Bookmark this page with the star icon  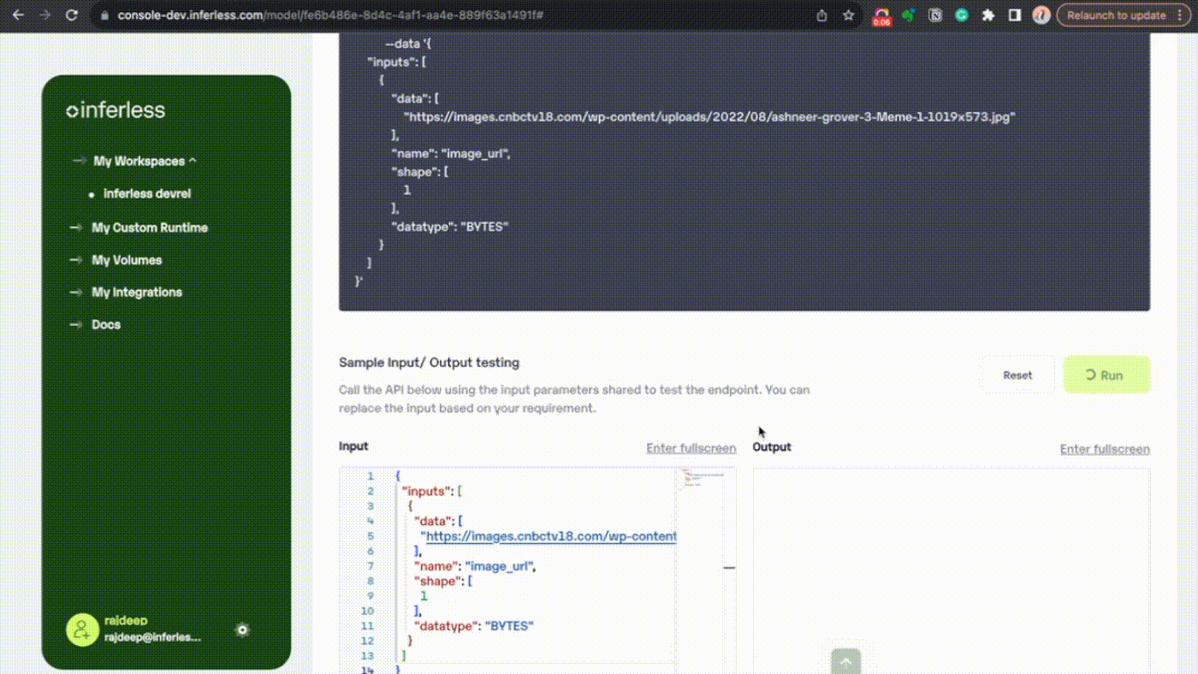coord(848,15)
